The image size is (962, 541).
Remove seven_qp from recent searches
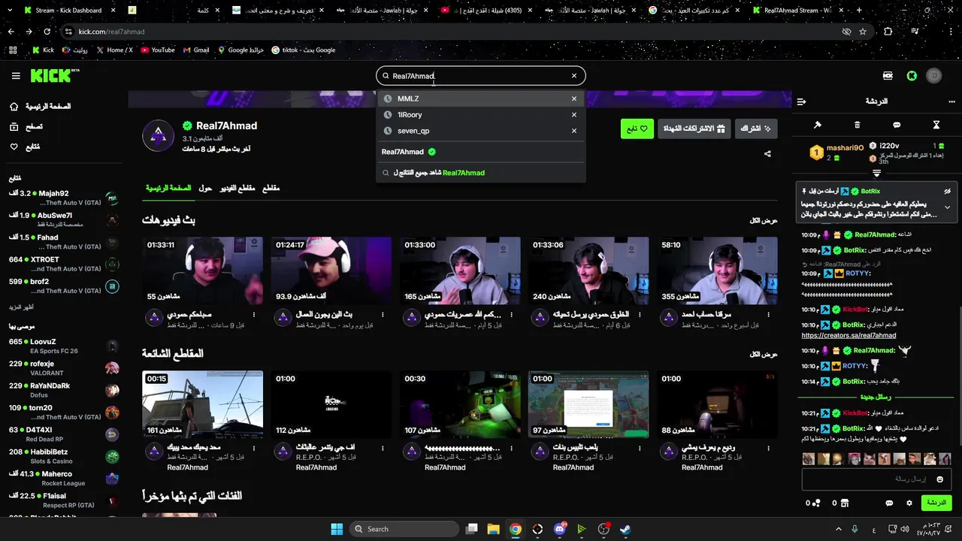tap(574, 131)
